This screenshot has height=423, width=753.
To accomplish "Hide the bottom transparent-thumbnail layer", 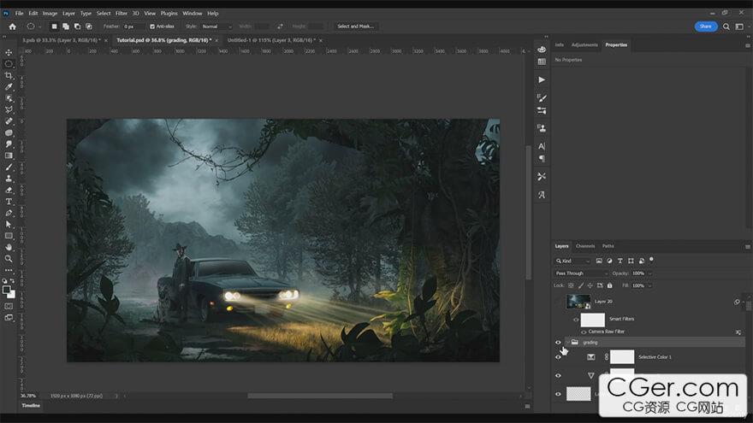I will coord(558,394).
